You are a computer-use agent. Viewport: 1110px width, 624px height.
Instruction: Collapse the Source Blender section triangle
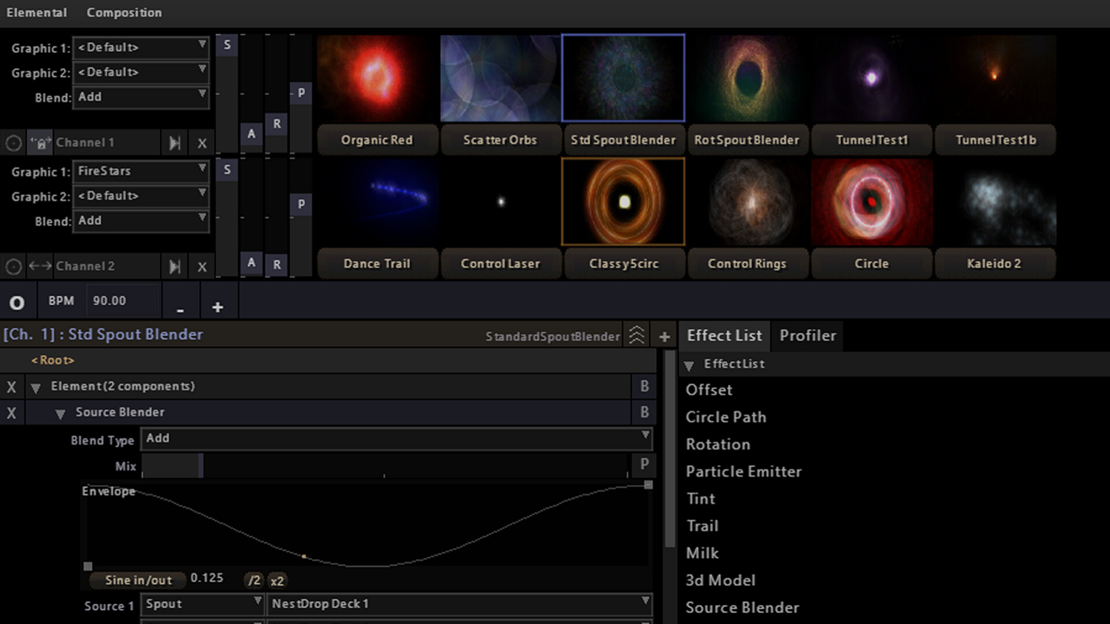click(61, 413)
